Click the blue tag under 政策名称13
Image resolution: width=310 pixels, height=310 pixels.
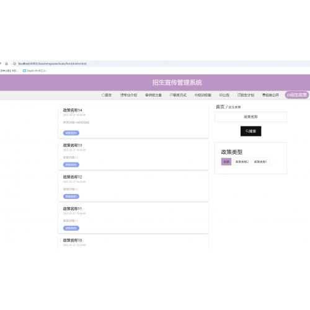(71, 165)
